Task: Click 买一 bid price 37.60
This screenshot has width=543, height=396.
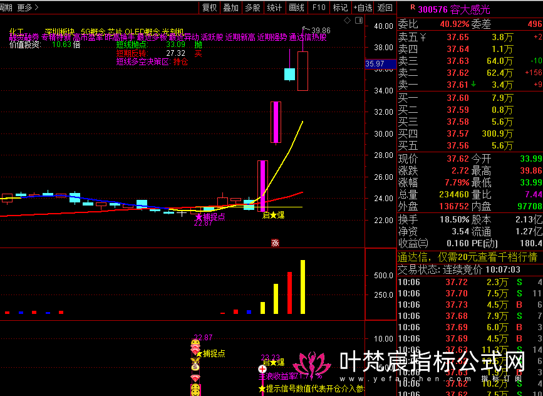Action: tap(458, 98)
